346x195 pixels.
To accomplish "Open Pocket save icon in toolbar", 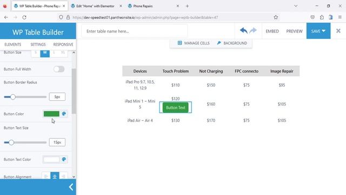I will (x=312, y=17).
